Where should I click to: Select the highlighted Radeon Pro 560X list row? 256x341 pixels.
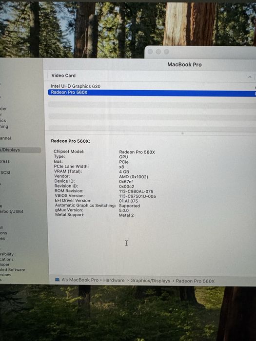[x=152, y=93]
